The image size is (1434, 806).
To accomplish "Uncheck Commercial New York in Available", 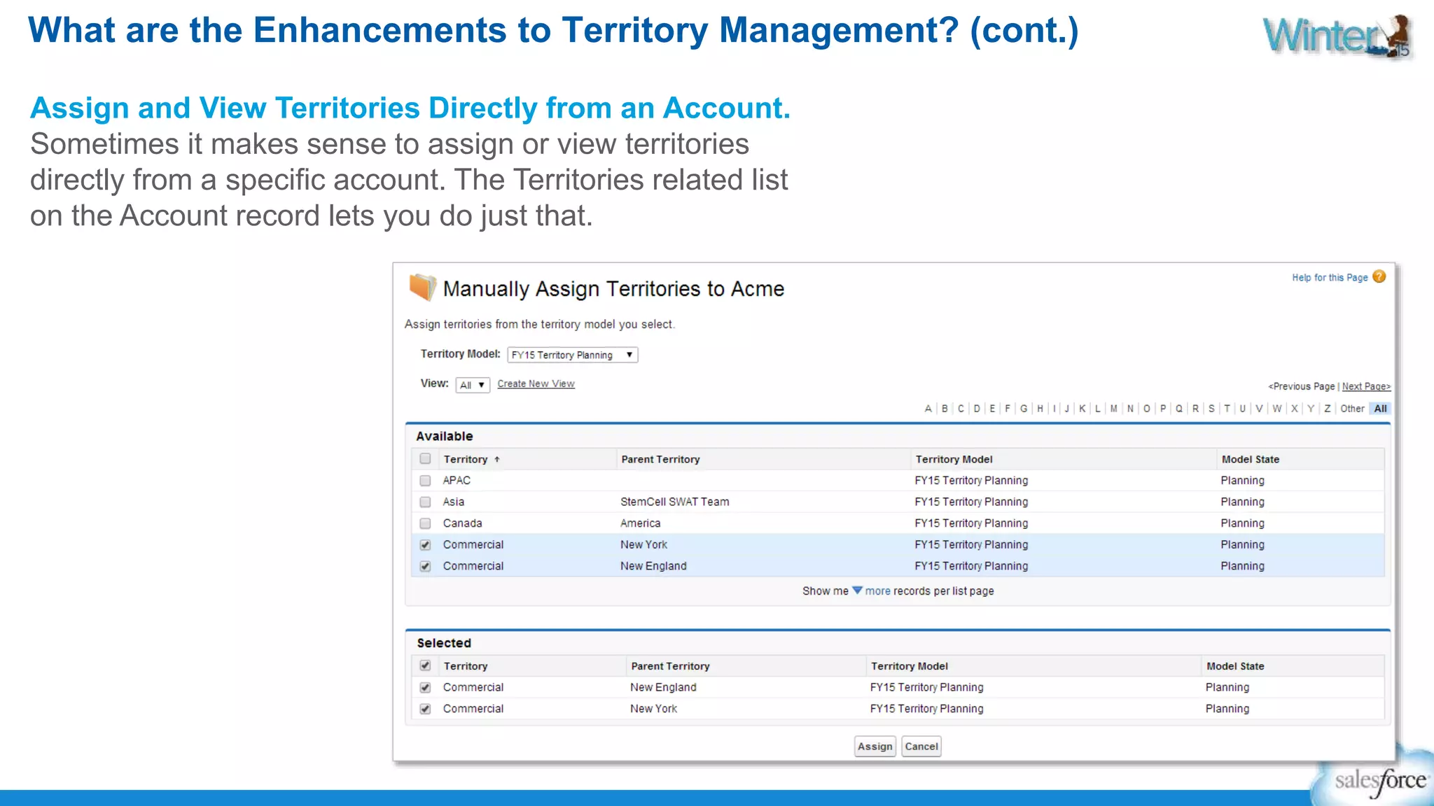I will [x=425, y=544].
